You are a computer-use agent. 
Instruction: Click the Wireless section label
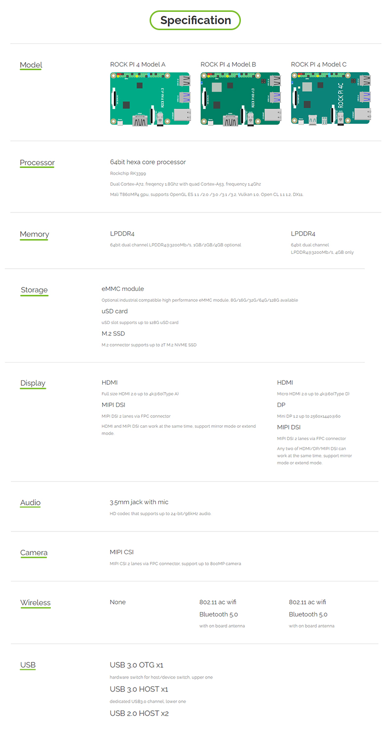tap(36, 602)
